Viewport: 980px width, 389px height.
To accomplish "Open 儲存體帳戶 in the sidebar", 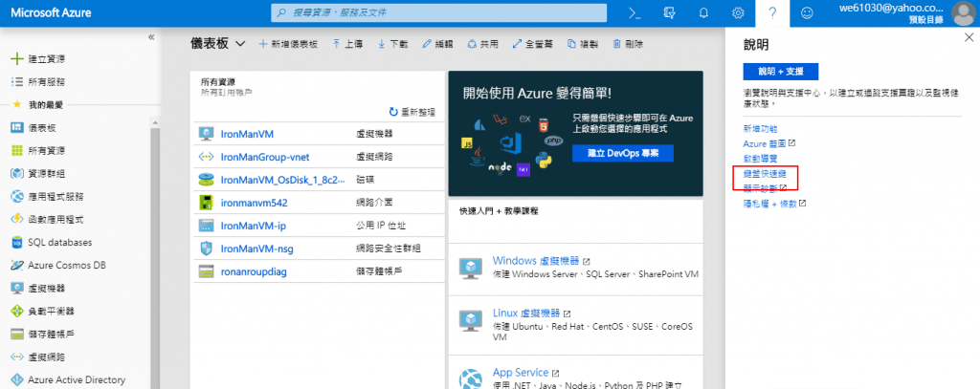I will (51, 335).
